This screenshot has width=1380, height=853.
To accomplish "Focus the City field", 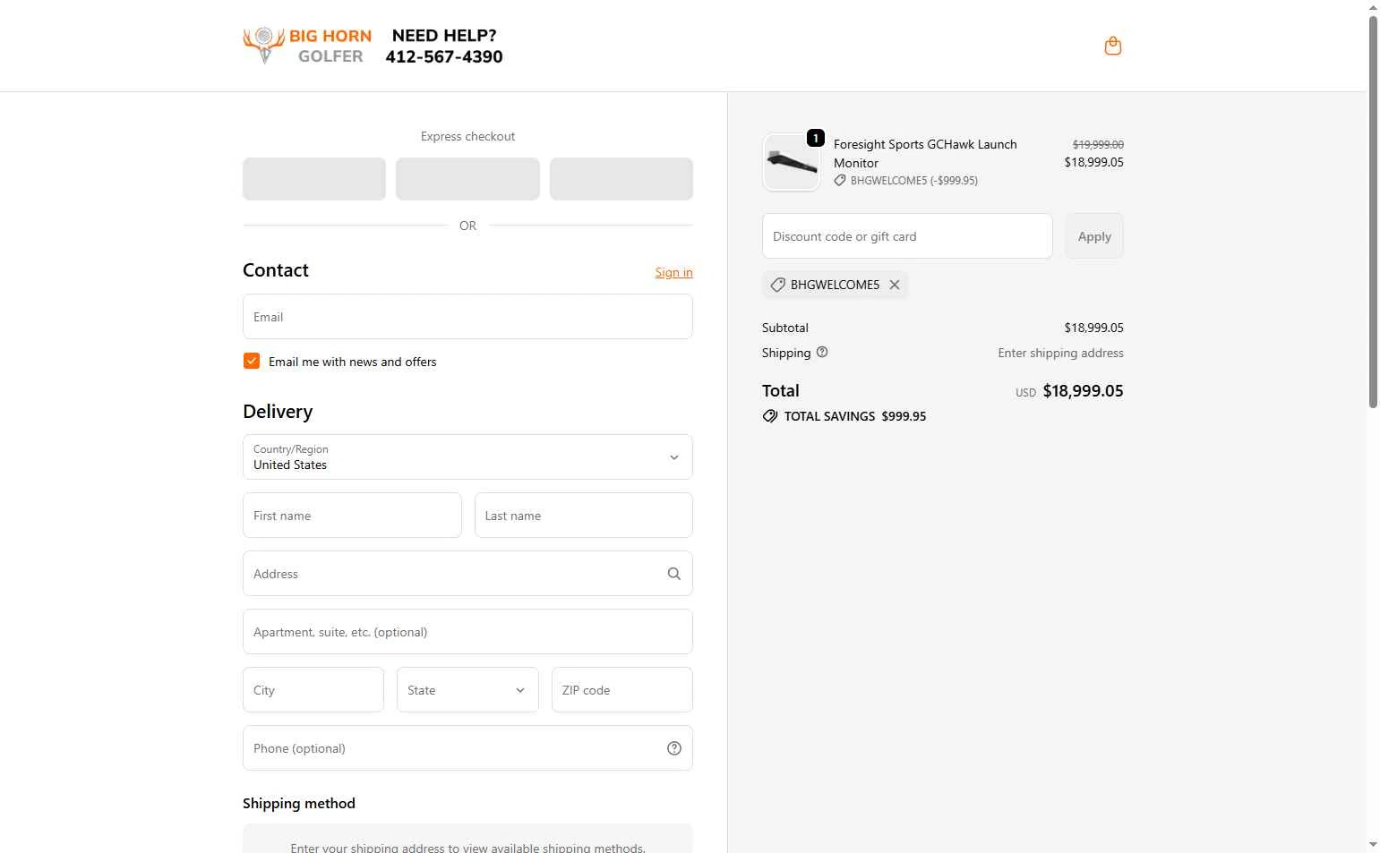I will pos(313,690).
